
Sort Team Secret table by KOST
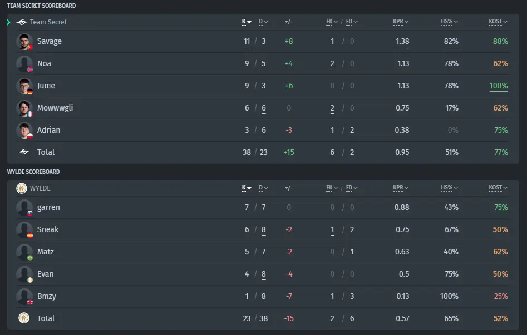(x=498, y=22)
